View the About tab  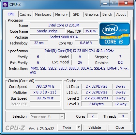(121, 14)
